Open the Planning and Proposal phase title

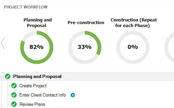(x=38, y=23)
